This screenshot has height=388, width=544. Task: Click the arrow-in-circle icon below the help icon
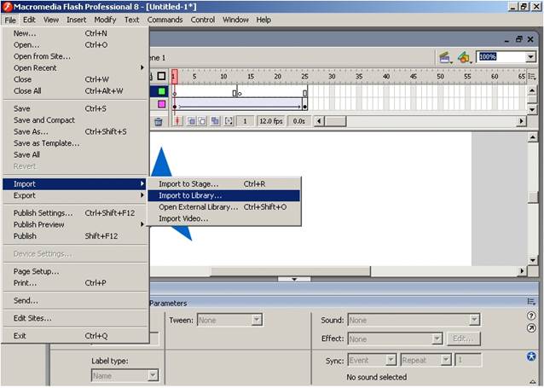(x=531, y=328)
